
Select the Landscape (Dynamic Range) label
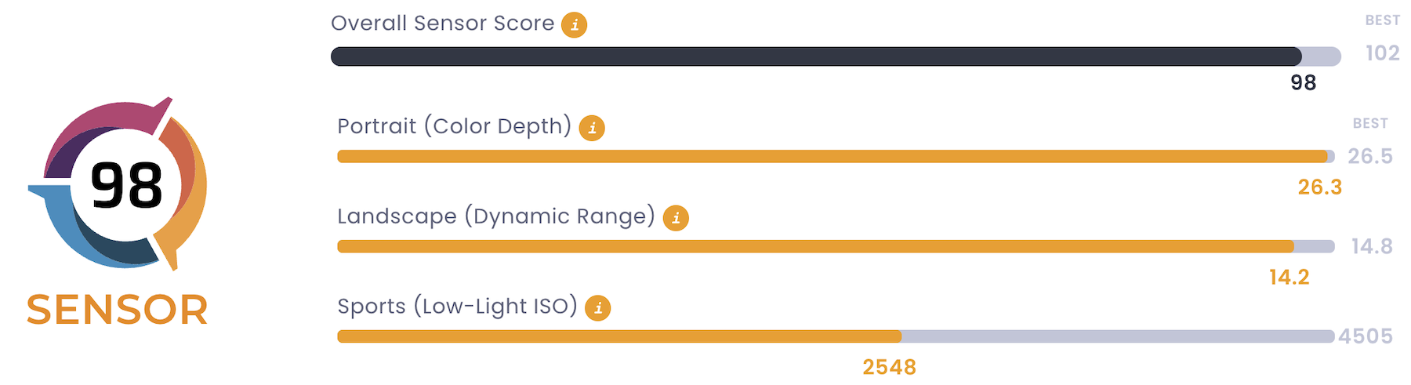[495, 216]
